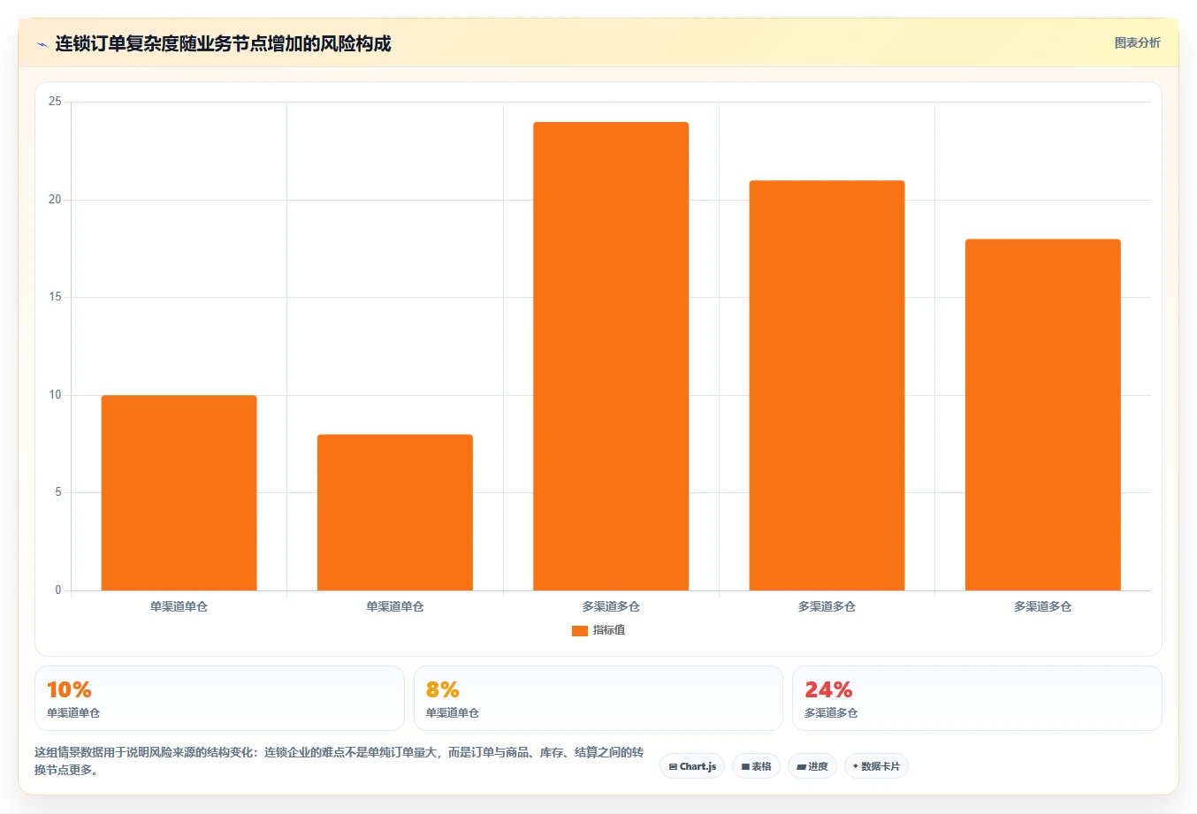Click the 指标值 legend label
This screenshot has width=1197, height=814.
pos(609,630)
